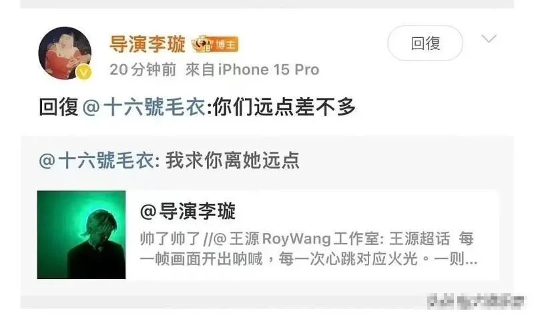The height and width of the screenshot is (317, 534).
Task: Open the 王源超话 topic link
Action: [420, 238]
